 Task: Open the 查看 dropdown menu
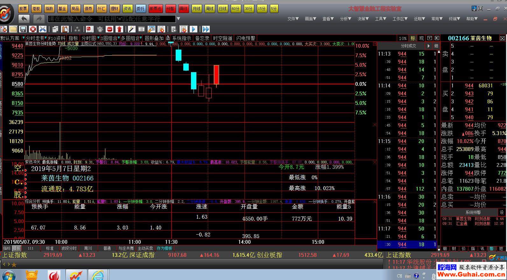coord(328,19)
